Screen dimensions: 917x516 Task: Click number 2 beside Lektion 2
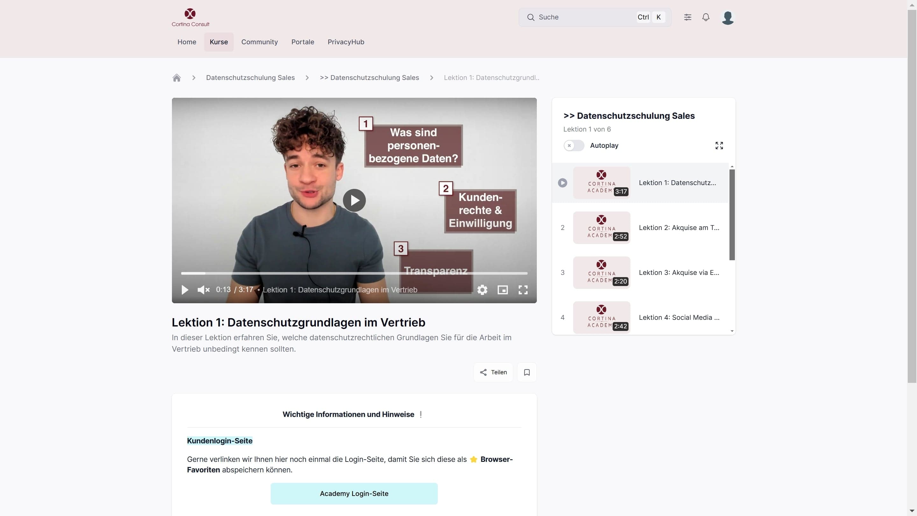click(562, 227)
